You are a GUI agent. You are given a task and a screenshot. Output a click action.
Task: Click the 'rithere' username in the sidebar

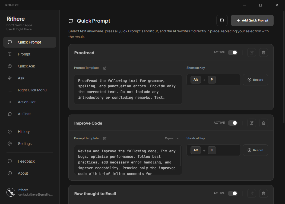tap(23, 190)
